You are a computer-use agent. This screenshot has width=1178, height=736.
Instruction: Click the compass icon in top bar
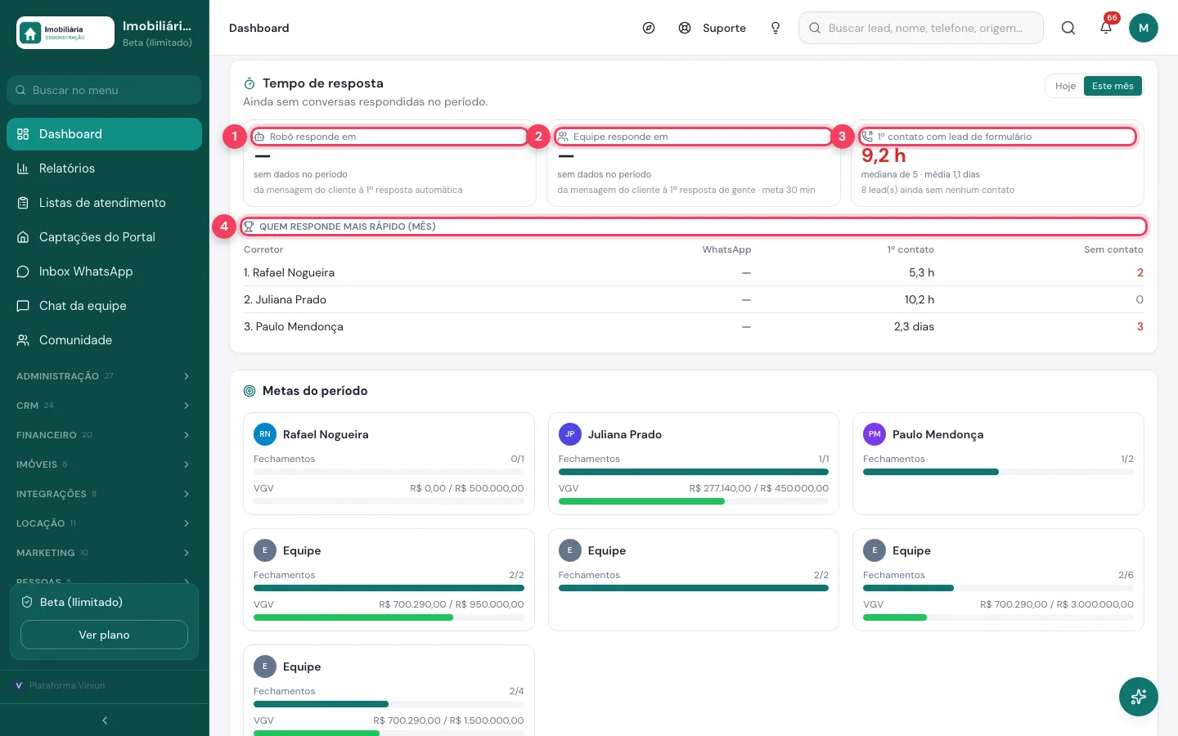pos(649,28)
